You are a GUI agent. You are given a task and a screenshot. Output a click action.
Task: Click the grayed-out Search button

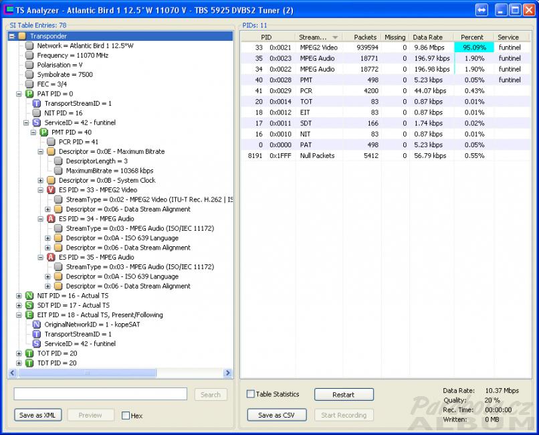pyautogui.click(x=211, y=395)
